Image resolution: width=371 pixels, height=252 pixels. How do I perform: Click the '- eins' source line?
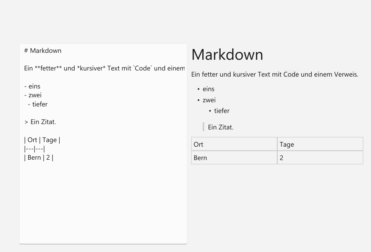32,86
